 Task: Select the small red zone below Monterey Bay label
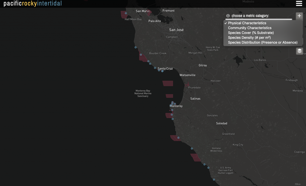(x=169, y=96)
